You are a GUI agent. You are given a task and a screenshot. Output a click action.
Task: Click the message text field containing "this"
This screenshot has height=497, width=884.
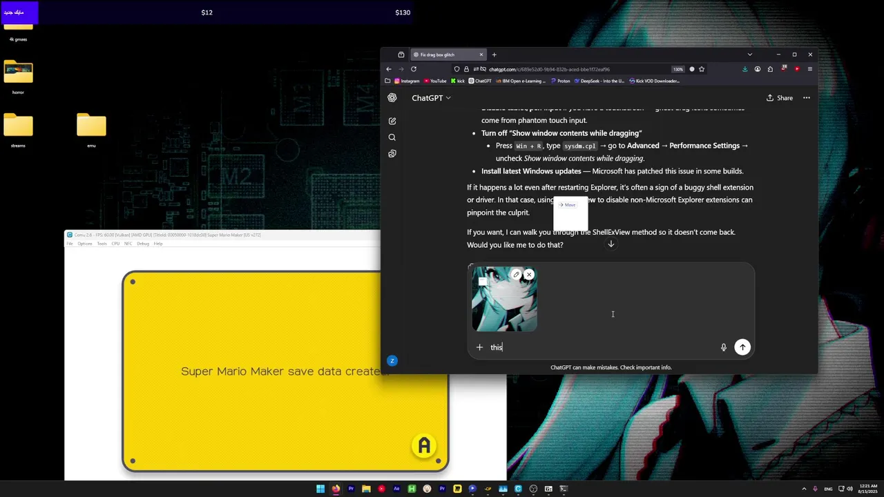pyautogui.click(x=601, y=347)
